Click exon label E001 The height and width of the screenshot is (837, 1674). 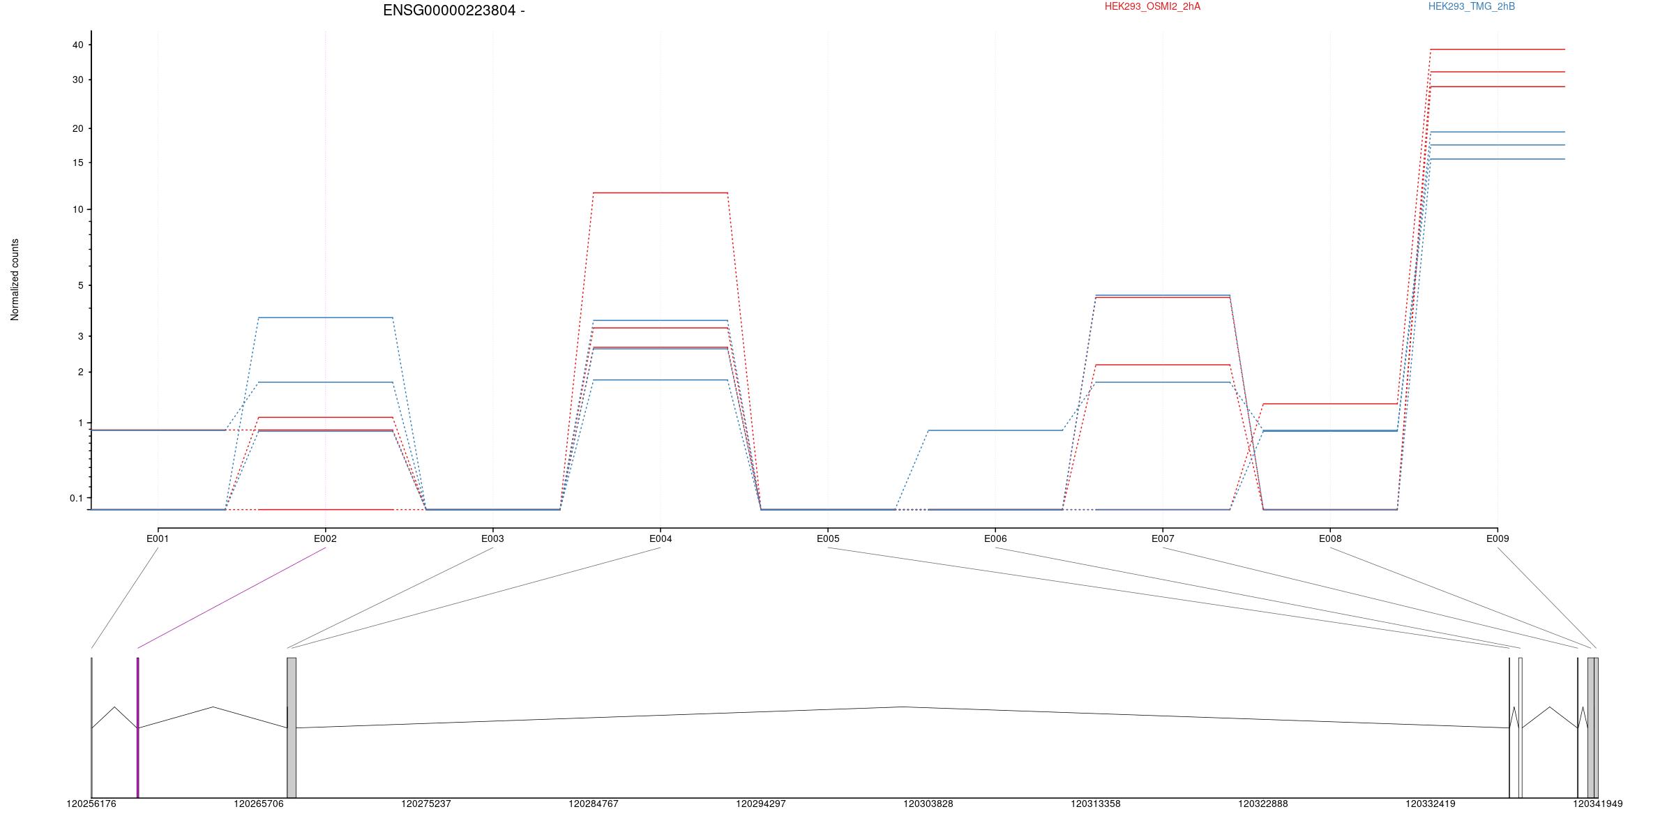click(158, 538)
